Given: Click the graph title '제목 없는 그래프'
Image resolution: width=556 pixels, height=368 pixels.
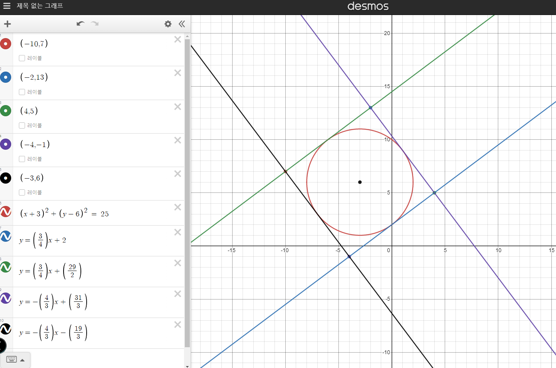Looking at the screenshot, I should coord(40,6).
